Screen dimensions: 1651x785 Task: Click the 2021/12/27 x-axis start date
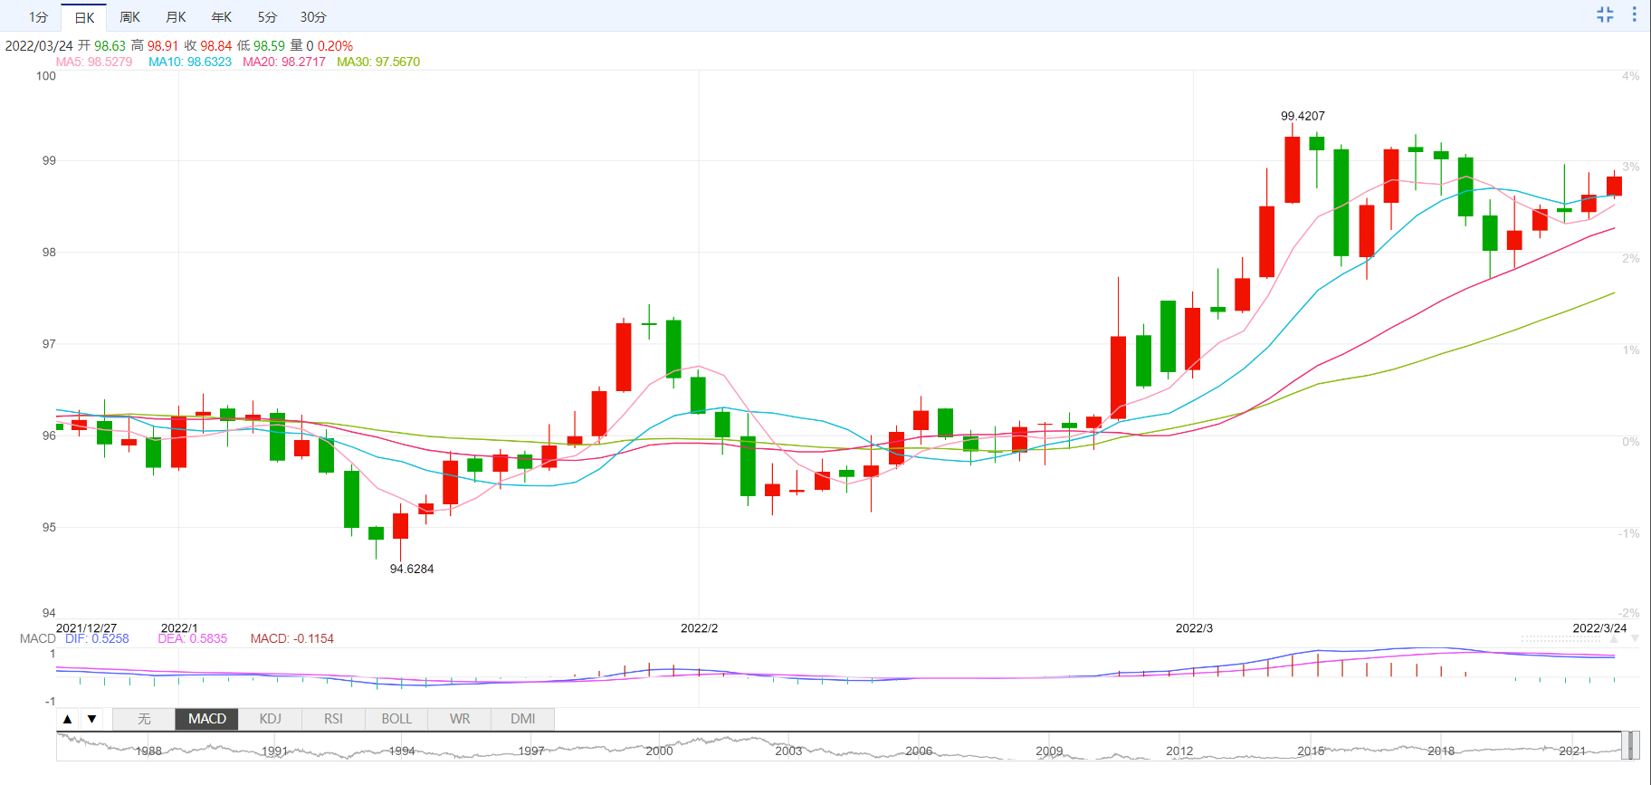pos(86,627)
